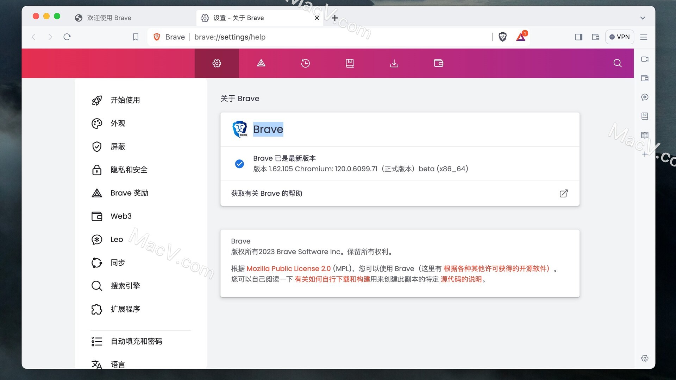Open Leo AI icon in right sidebar
This screenshot has width=676, height=380.
click(x=645, y=97)
